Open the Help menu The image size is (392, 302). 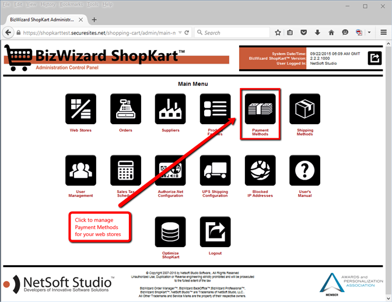point(107,5)
